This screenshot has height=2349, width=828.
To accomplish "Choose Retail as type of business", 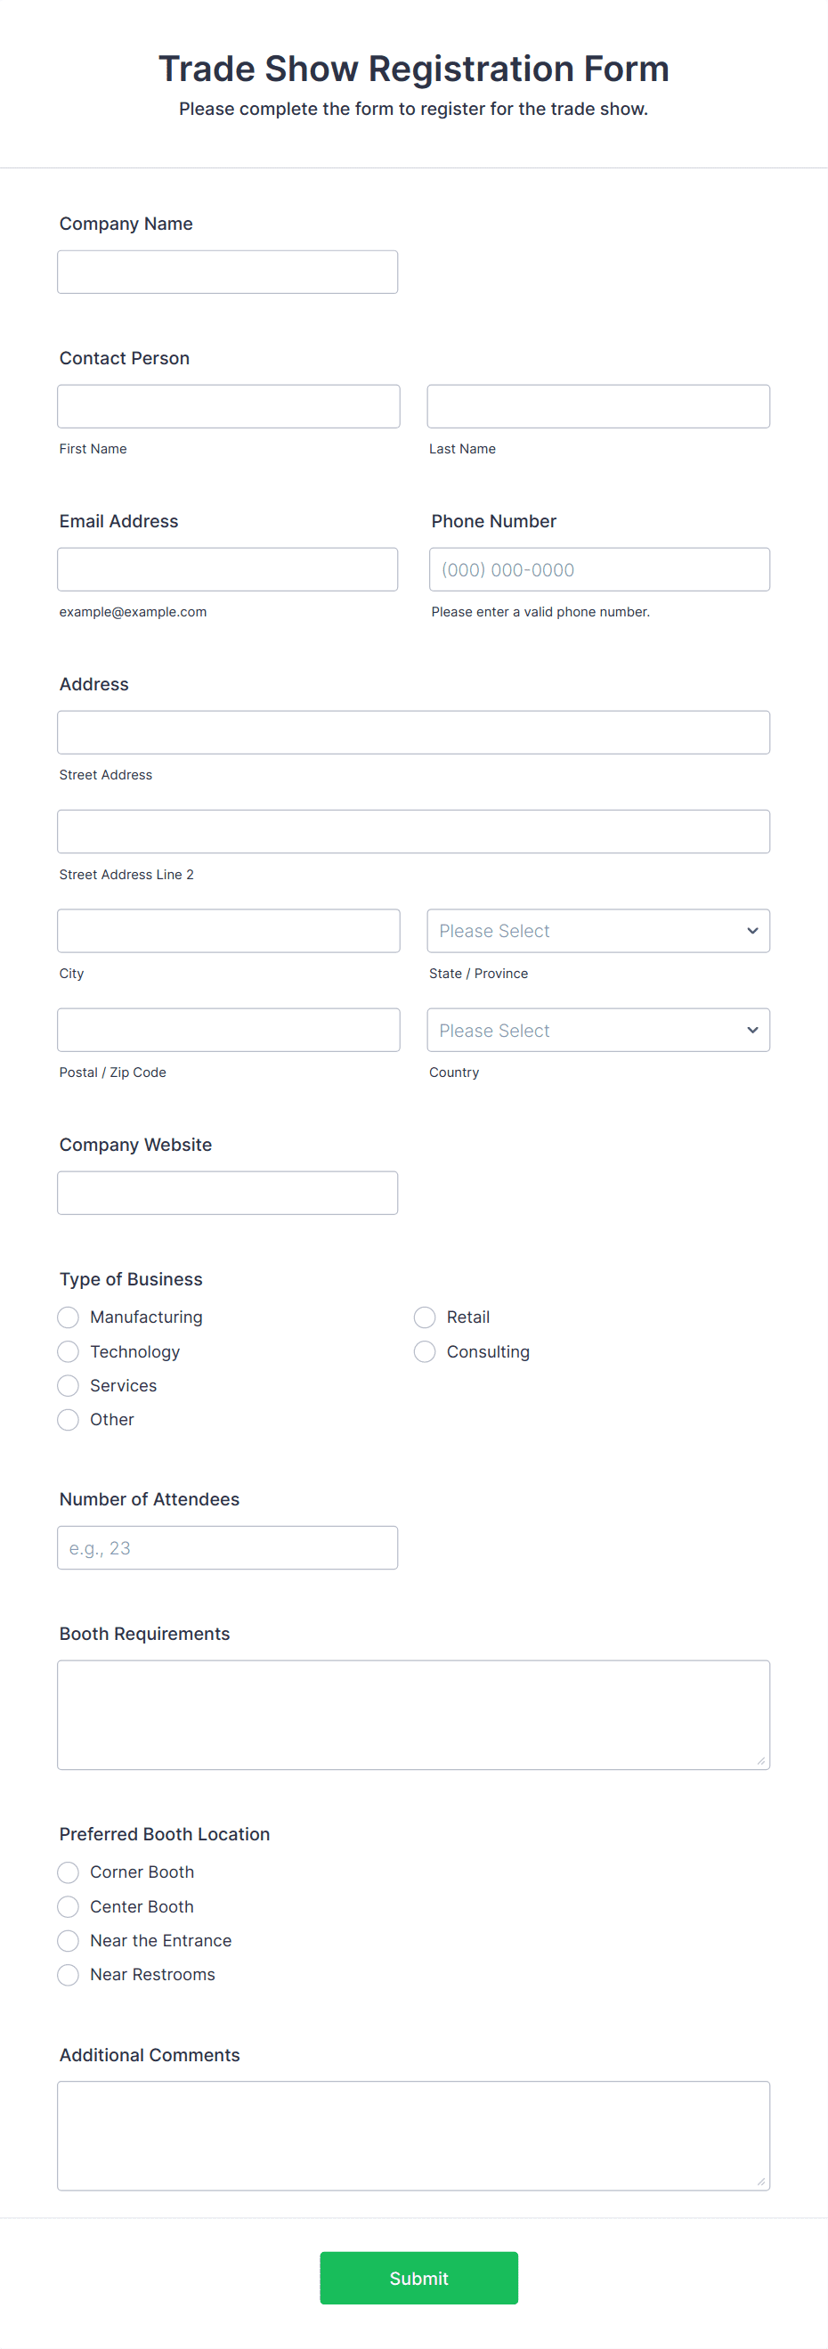I will point(424,1317).
